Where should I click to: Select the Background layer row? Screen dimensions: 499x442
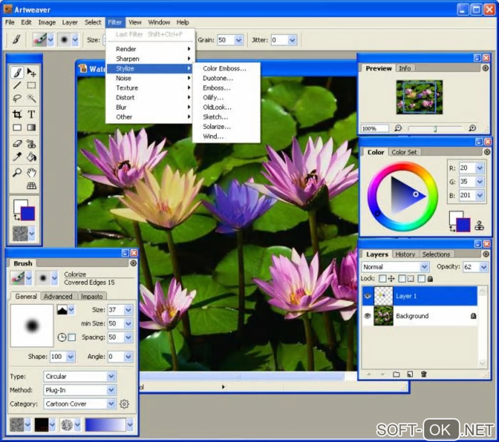tap(420, 316)
